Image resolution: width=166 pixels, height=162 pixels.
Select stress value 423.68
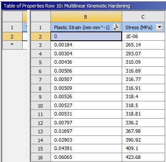pyautogui.click(x=143, y=157)
